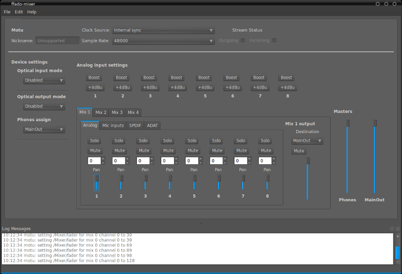Toggle Boost for analog input 1
Image resolution: width=402 pixels, height=274 pixels.
point(94,78)
